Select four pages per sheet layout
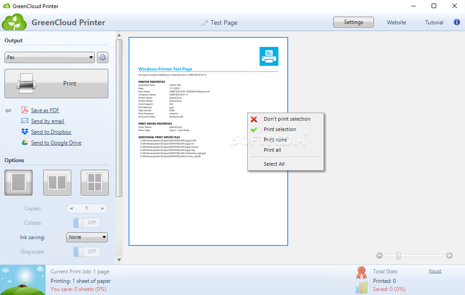Viewport: 465px width, 295px height. tap(95, 182)
